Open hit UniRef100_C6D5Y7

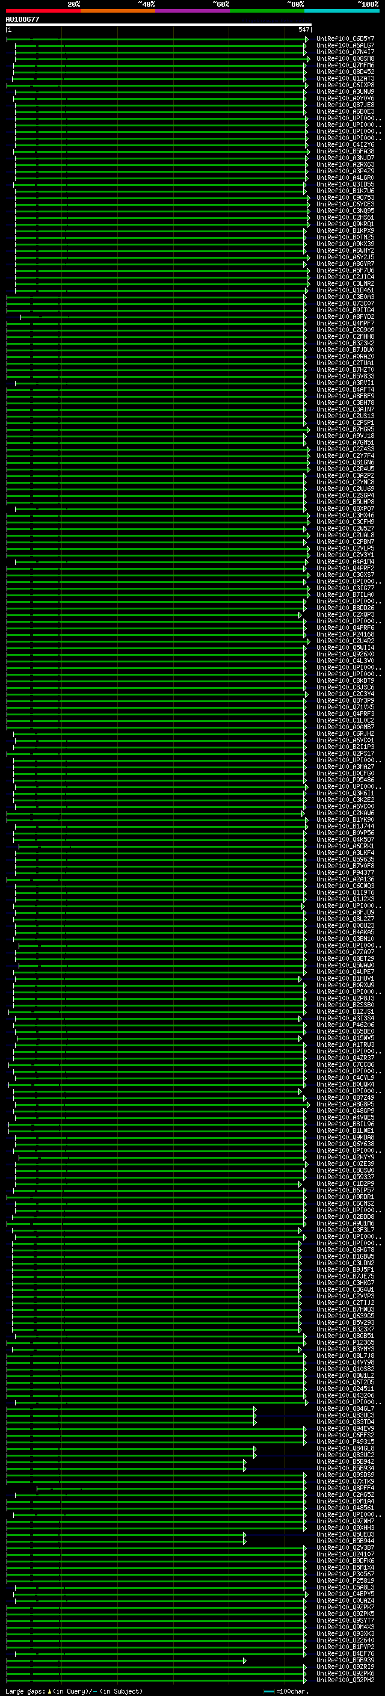[x=345, y=39]
